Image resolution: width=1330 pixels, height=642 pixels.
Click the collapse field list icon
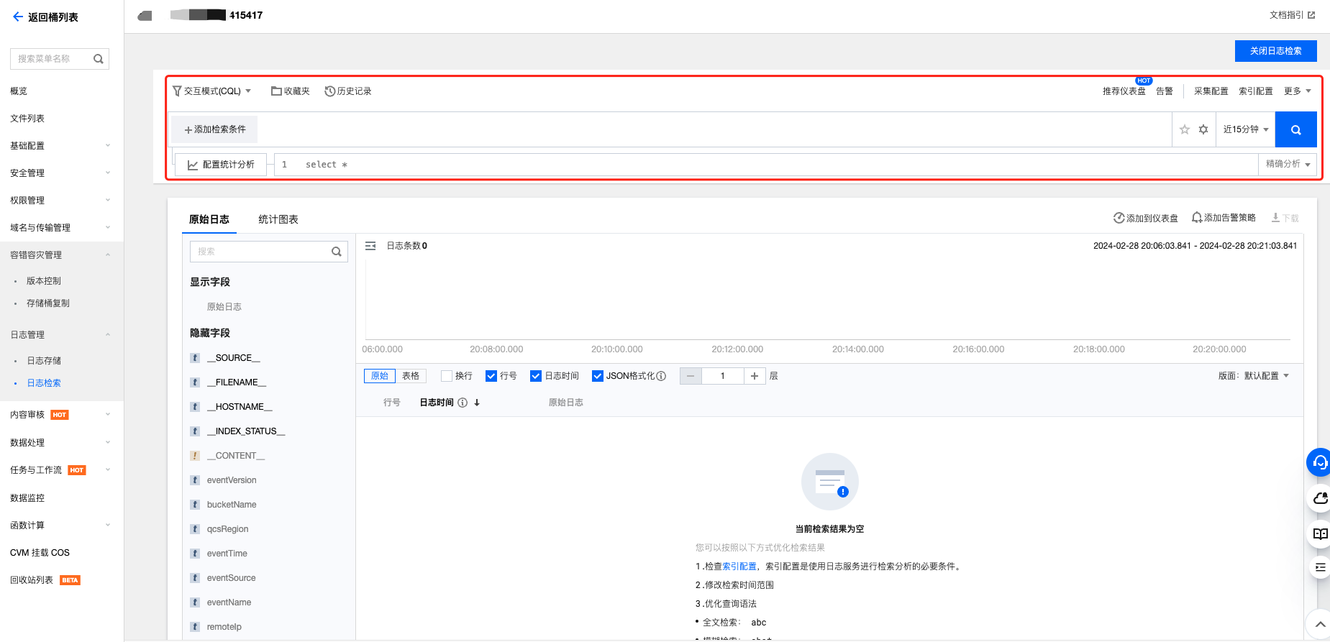pos(370,246)
